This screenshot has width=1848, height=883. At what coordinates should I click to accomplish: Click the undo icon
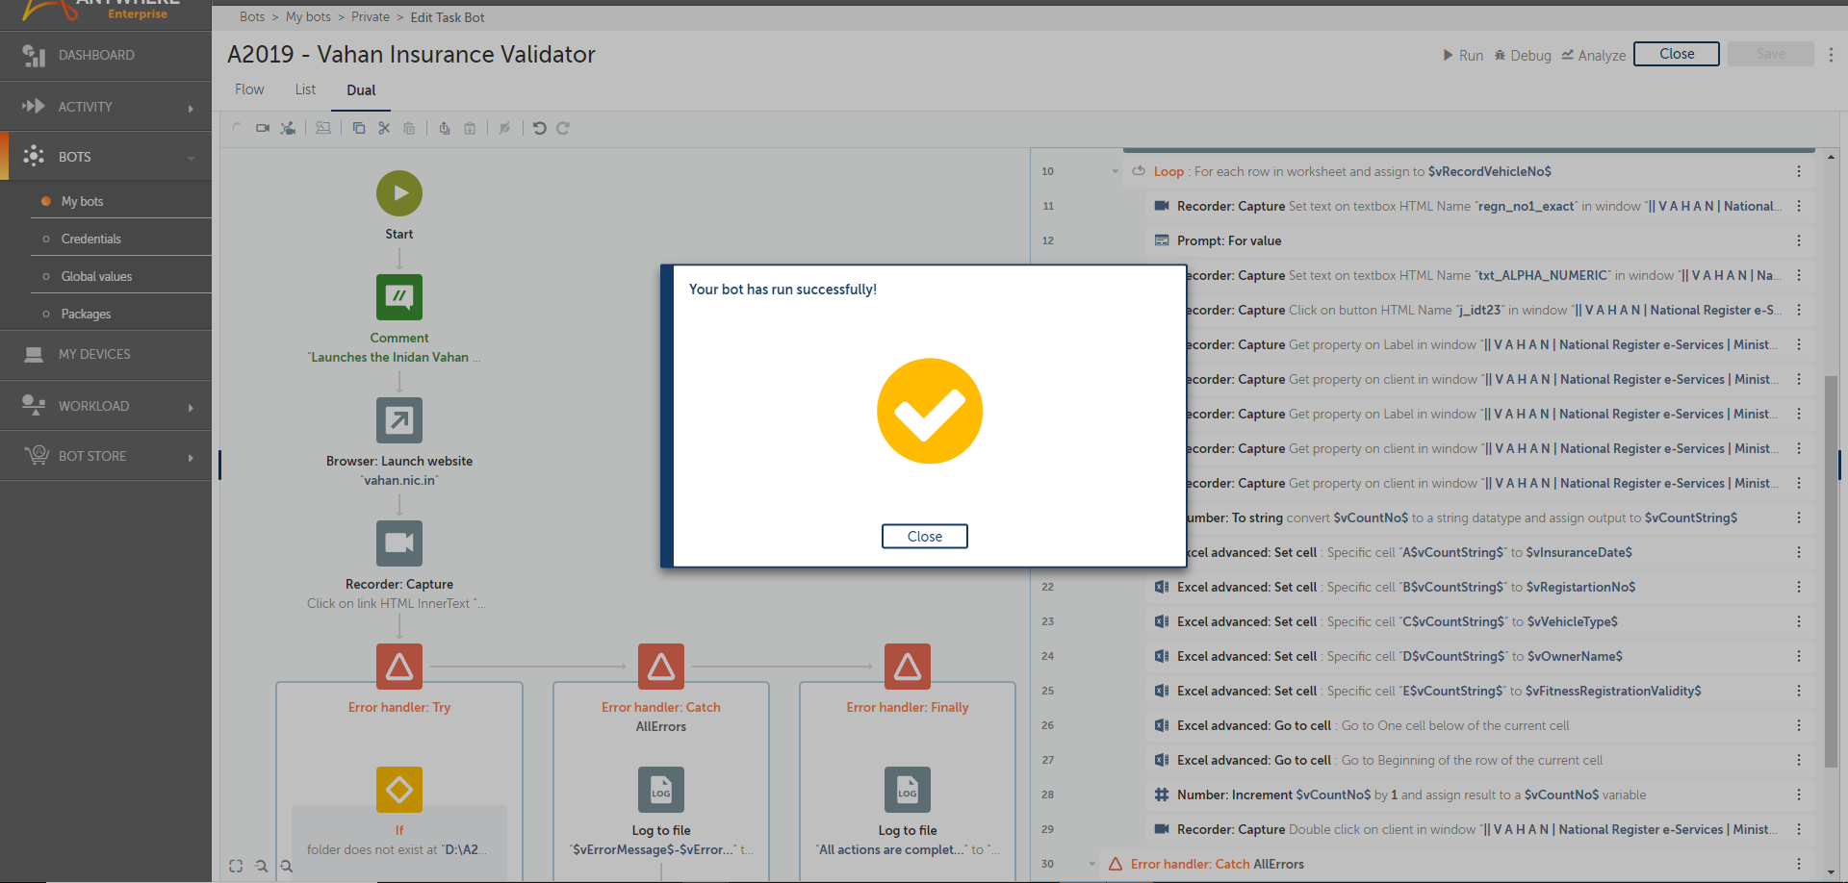coord(539,128)
